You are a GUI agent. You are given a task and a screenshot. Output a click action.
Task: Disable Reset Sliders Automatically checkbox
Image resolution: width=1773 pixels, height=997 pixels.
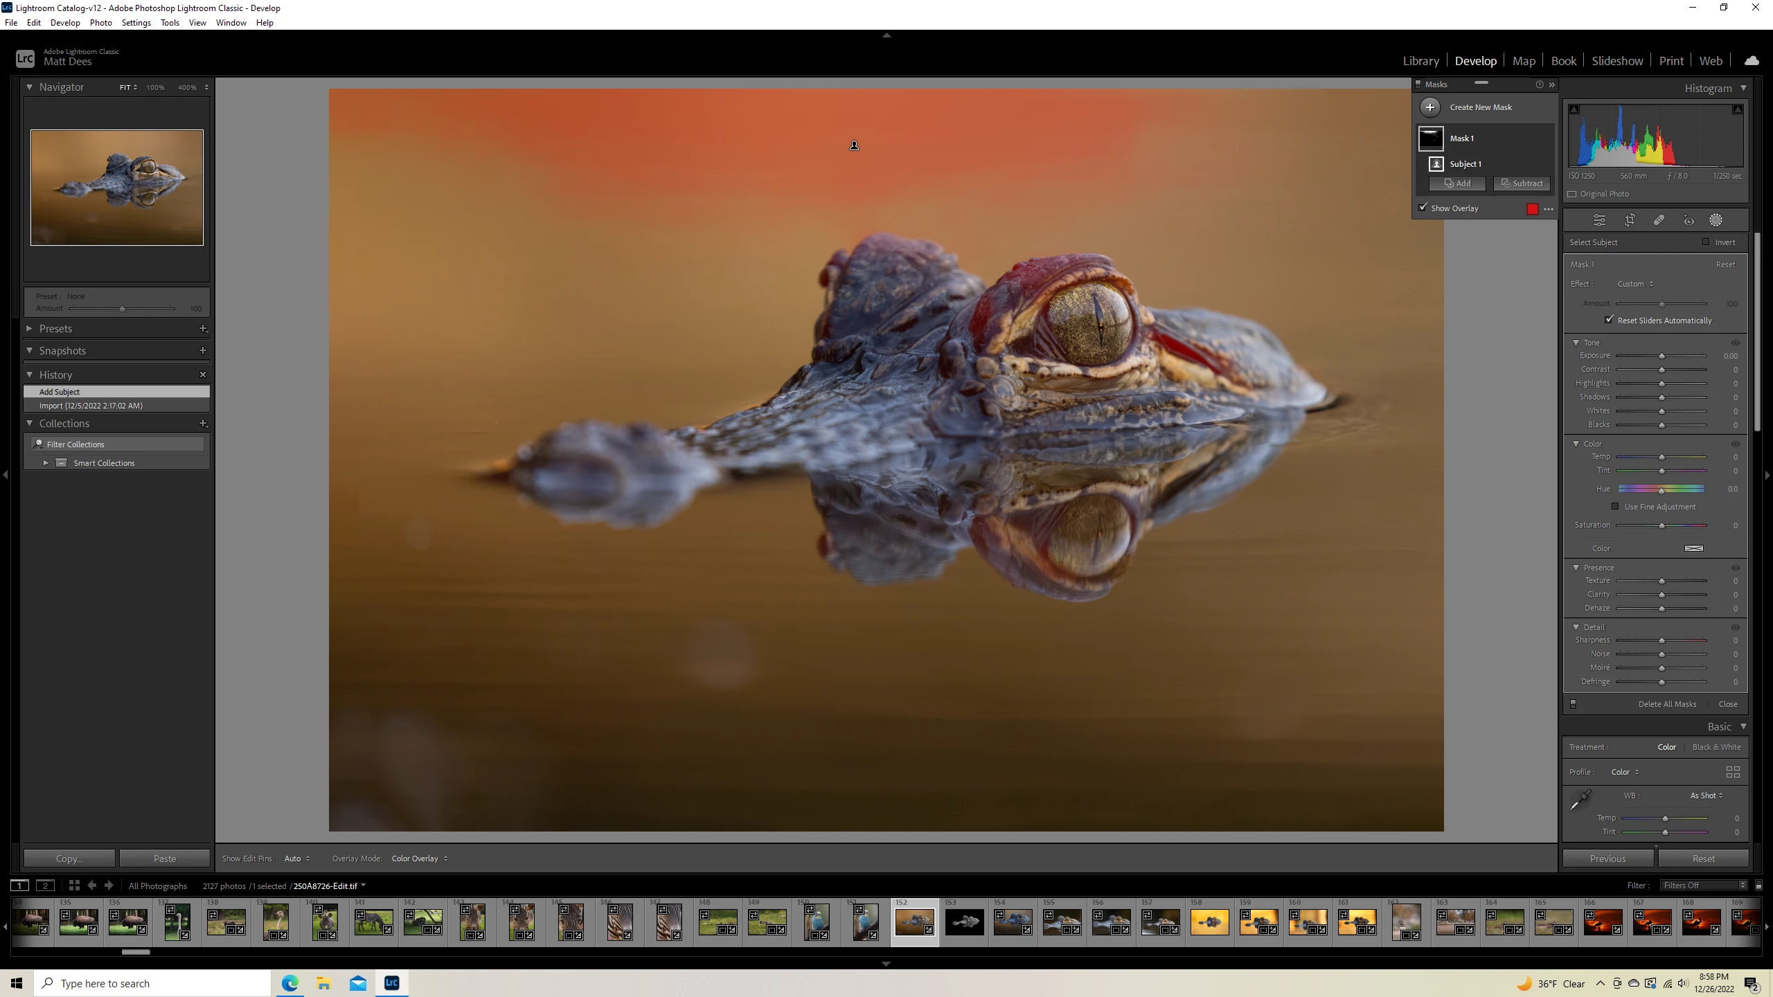[x=1609, y=320]
